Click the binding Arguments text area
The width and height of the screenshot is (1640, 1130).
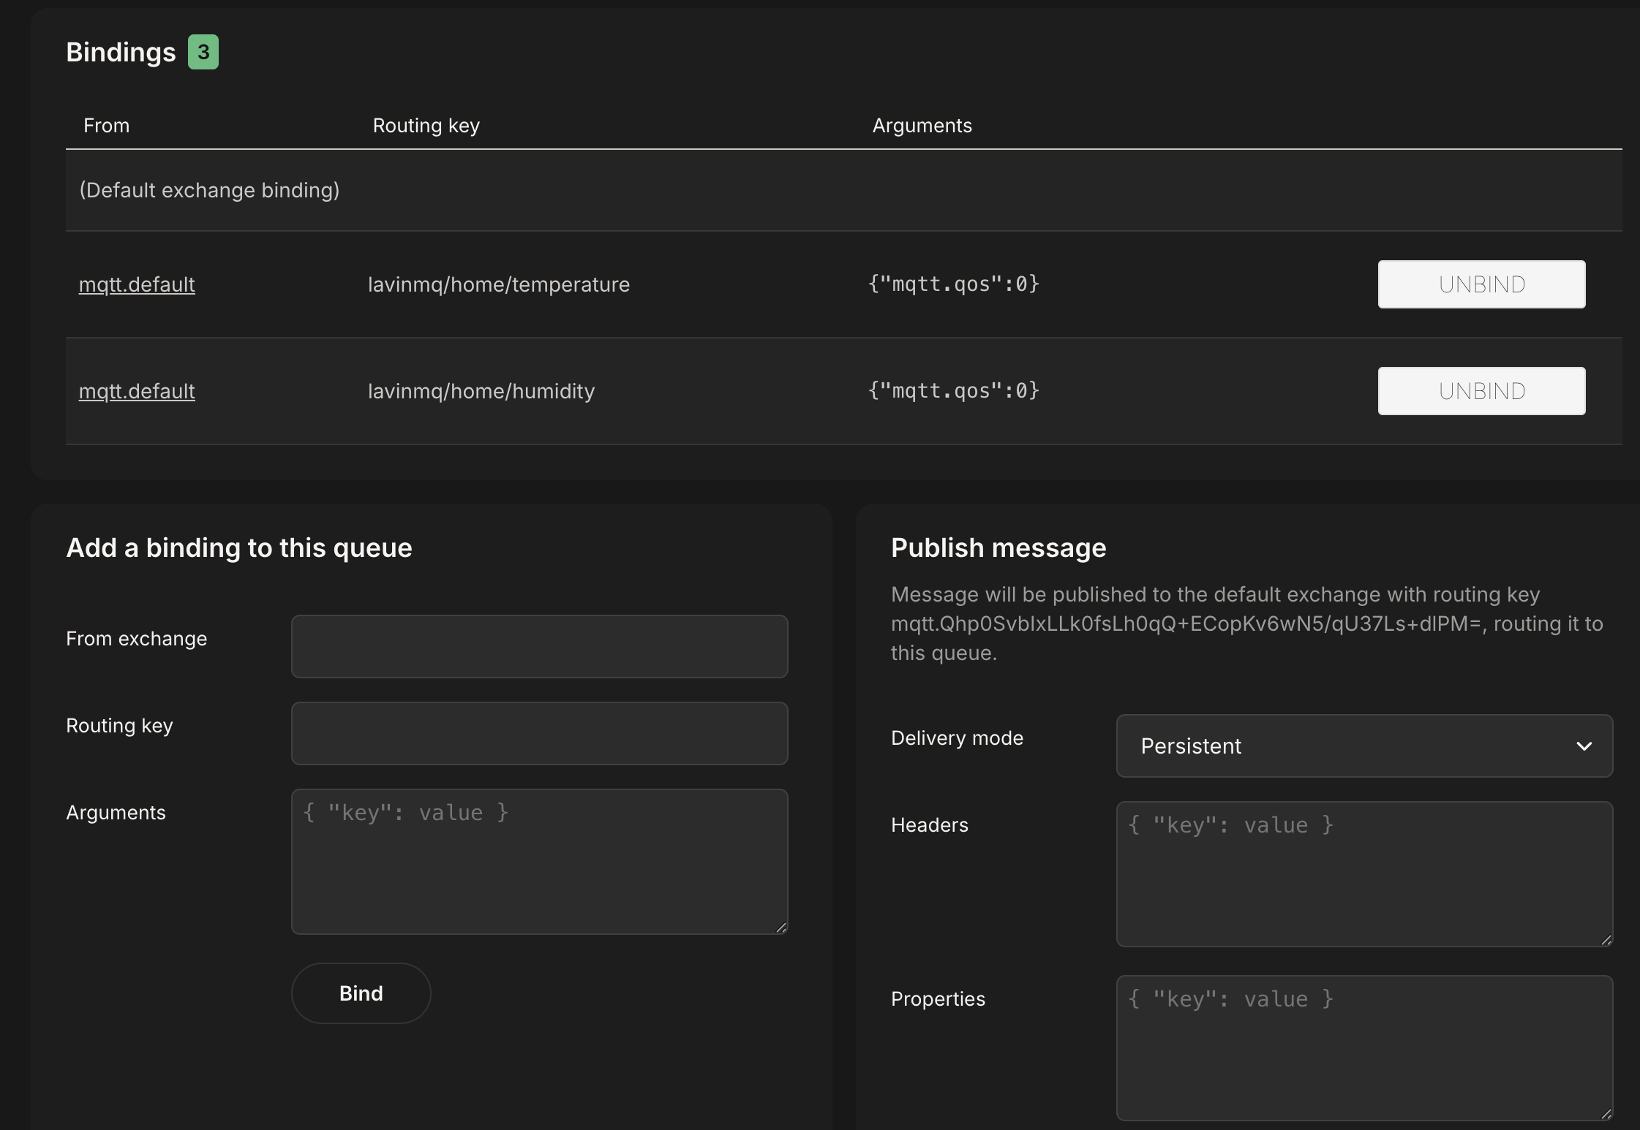540,862
